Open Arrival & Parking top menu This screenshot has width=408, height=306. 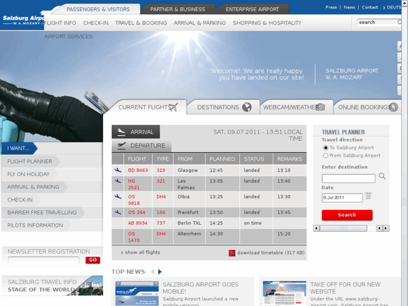200,23
